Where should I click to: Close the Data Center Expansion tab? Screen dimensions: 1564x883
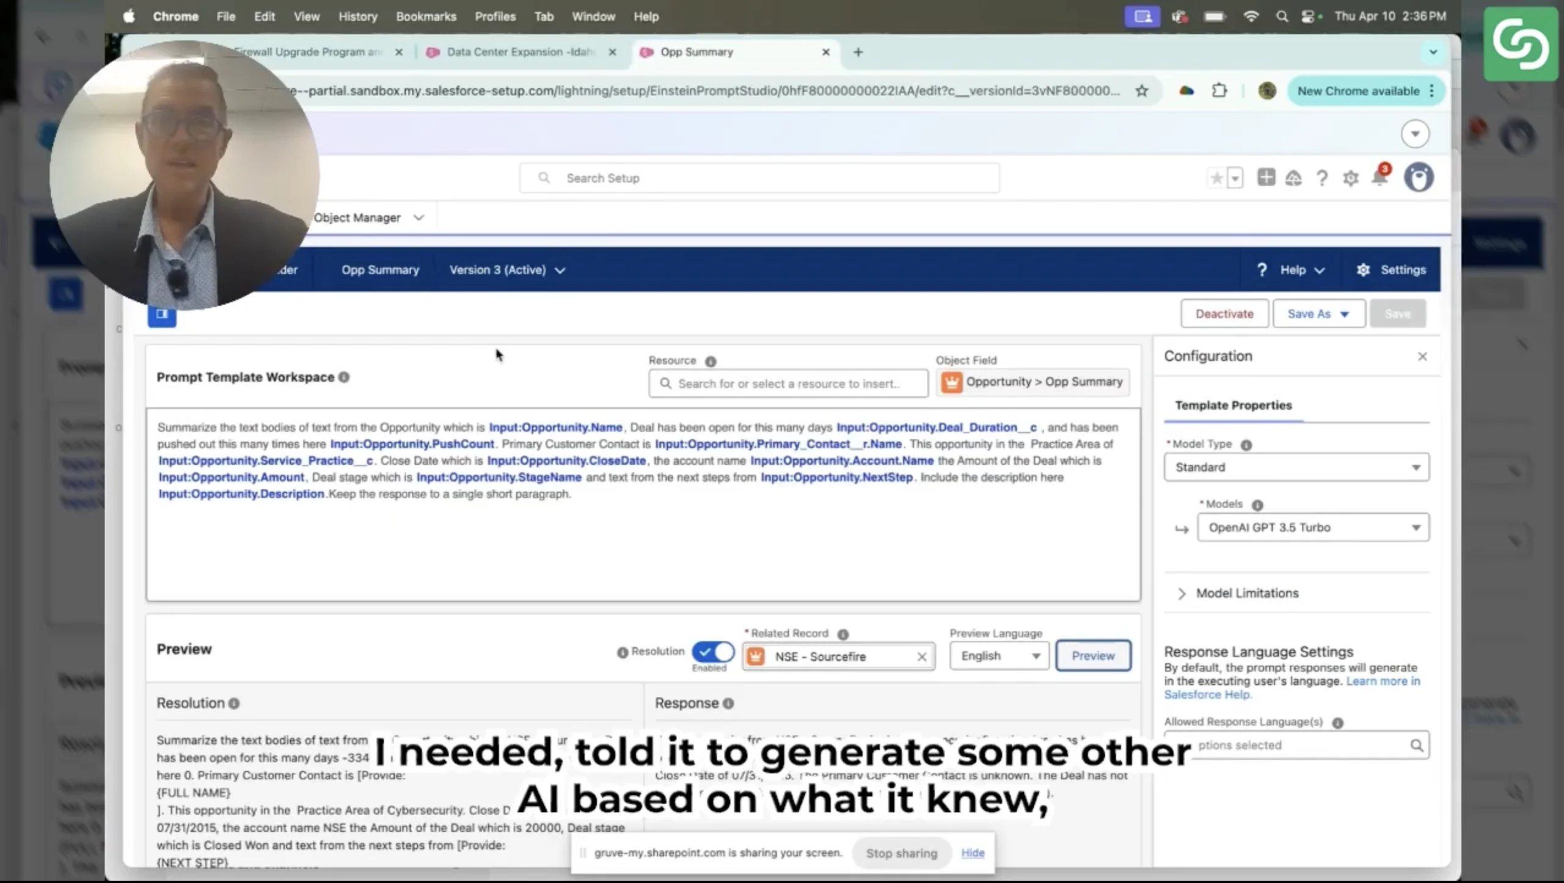[612, 53]
